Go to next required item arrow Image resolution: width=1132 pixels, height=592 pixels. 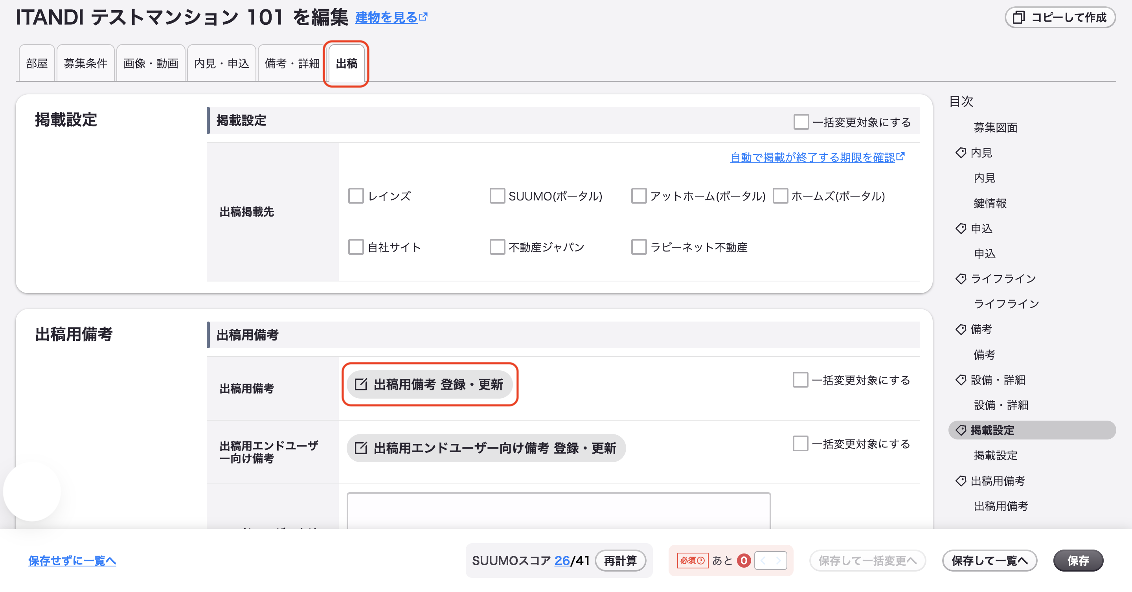pos(778,561)
